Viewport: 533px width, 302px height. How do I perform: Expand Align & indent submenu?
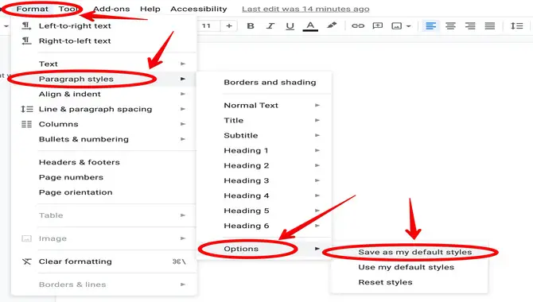(103, 94)
